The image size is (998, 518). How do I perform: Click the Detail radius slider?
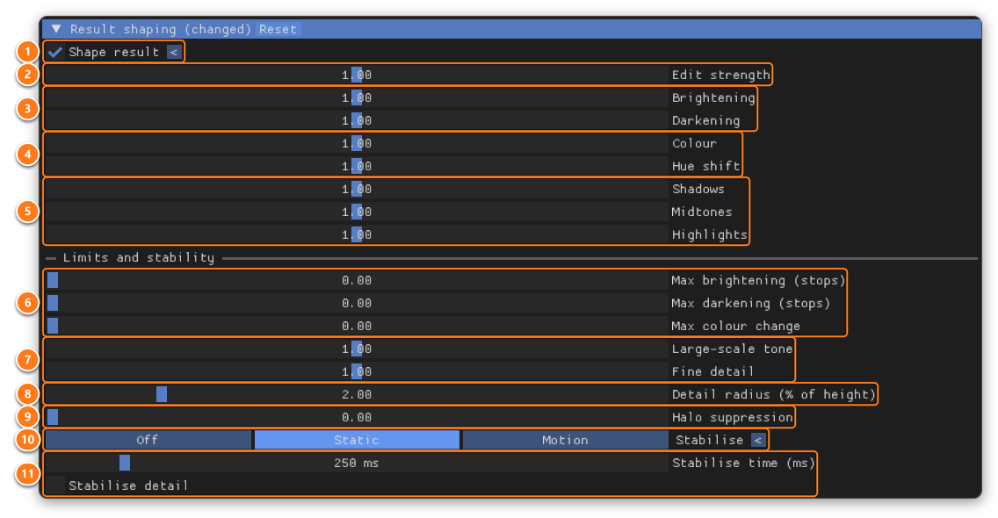(357, 394)
